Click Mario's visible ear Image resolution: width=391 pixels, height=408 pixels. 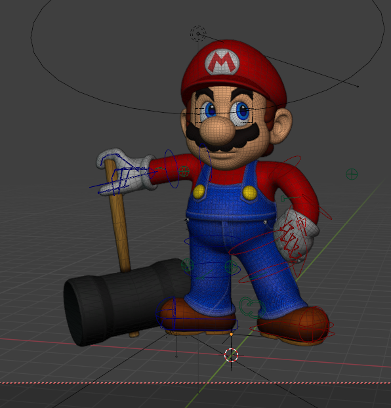[x=281, y=126]
